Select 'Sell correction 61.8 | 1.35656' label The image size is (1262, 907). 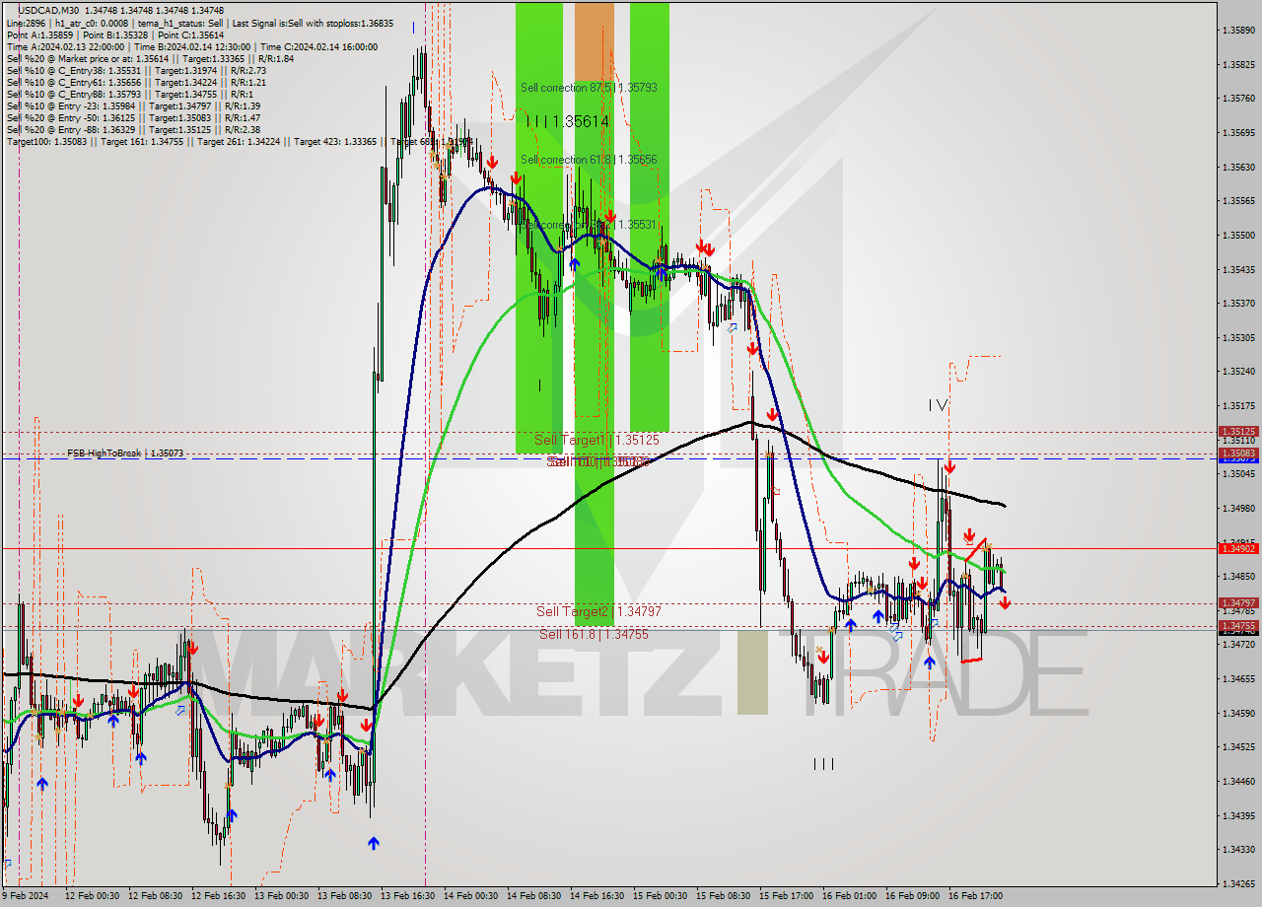click(x=589, y=160)
